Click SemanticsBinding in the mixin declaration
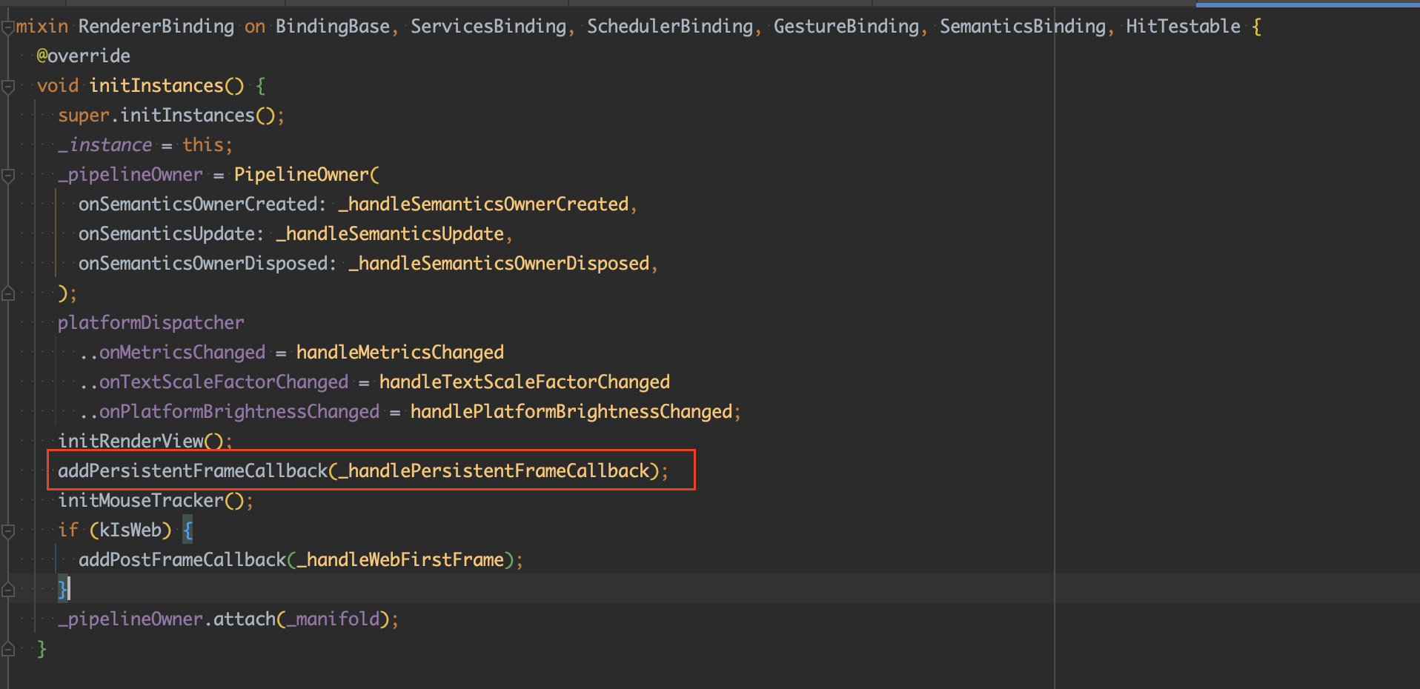 click(1023, 27)
